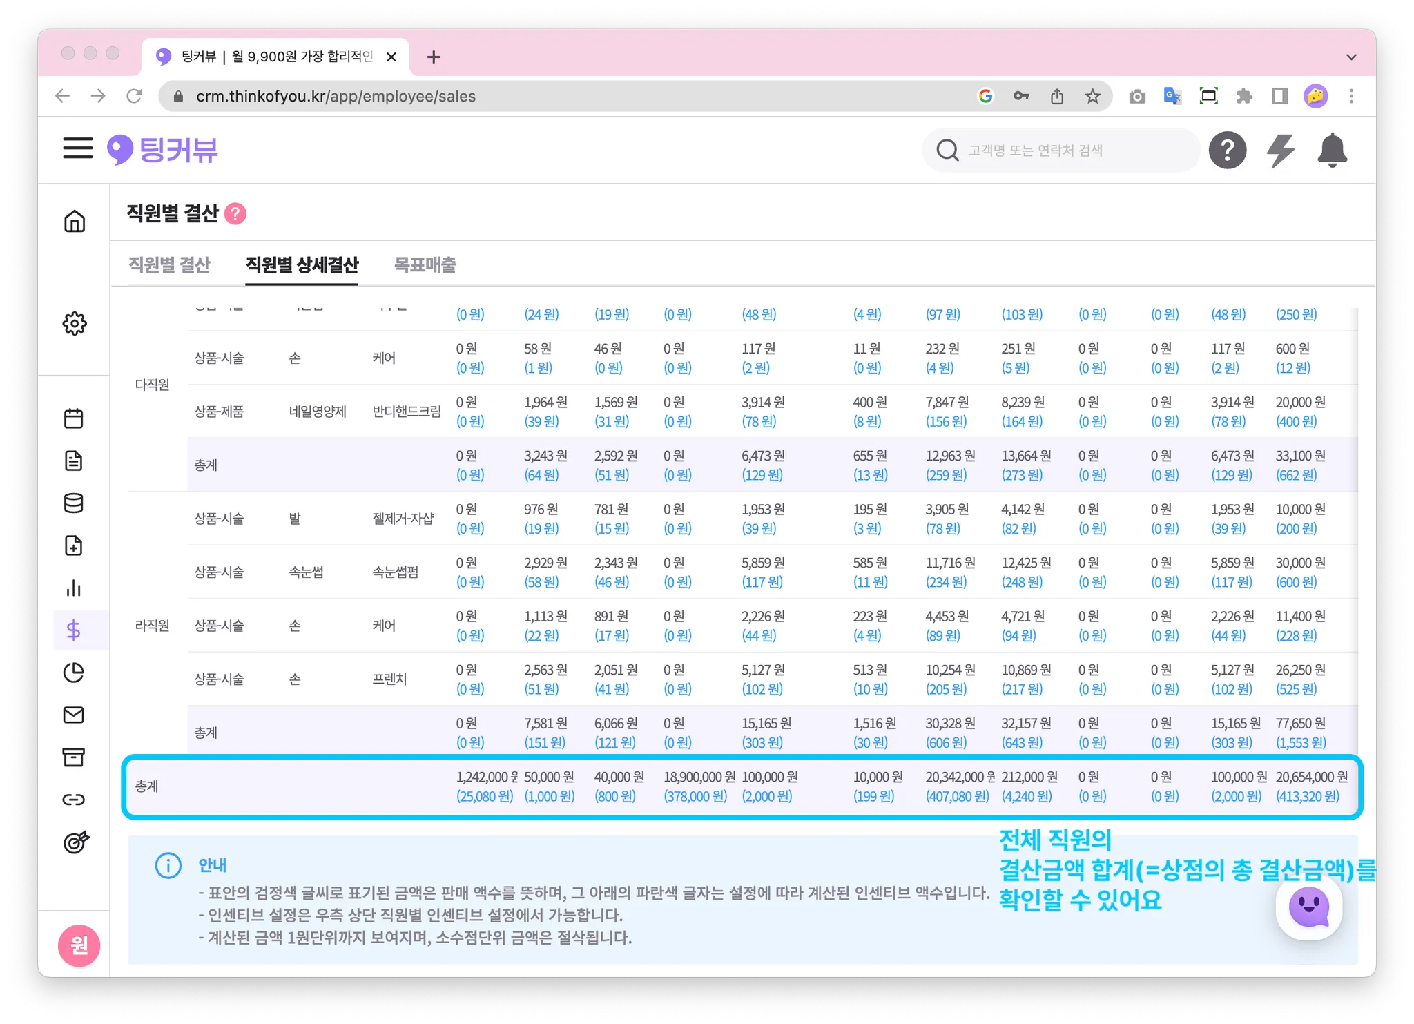Viewport: 1414px width, 1024px height.
Task: Open the purple chat assistant bubble
Action: click(x=1308, y=907)
